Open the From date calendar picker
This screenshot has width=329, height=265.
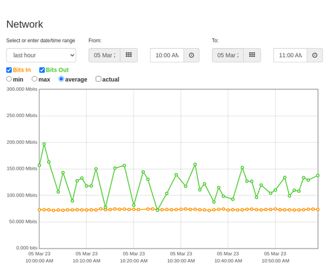pos(129,55)
